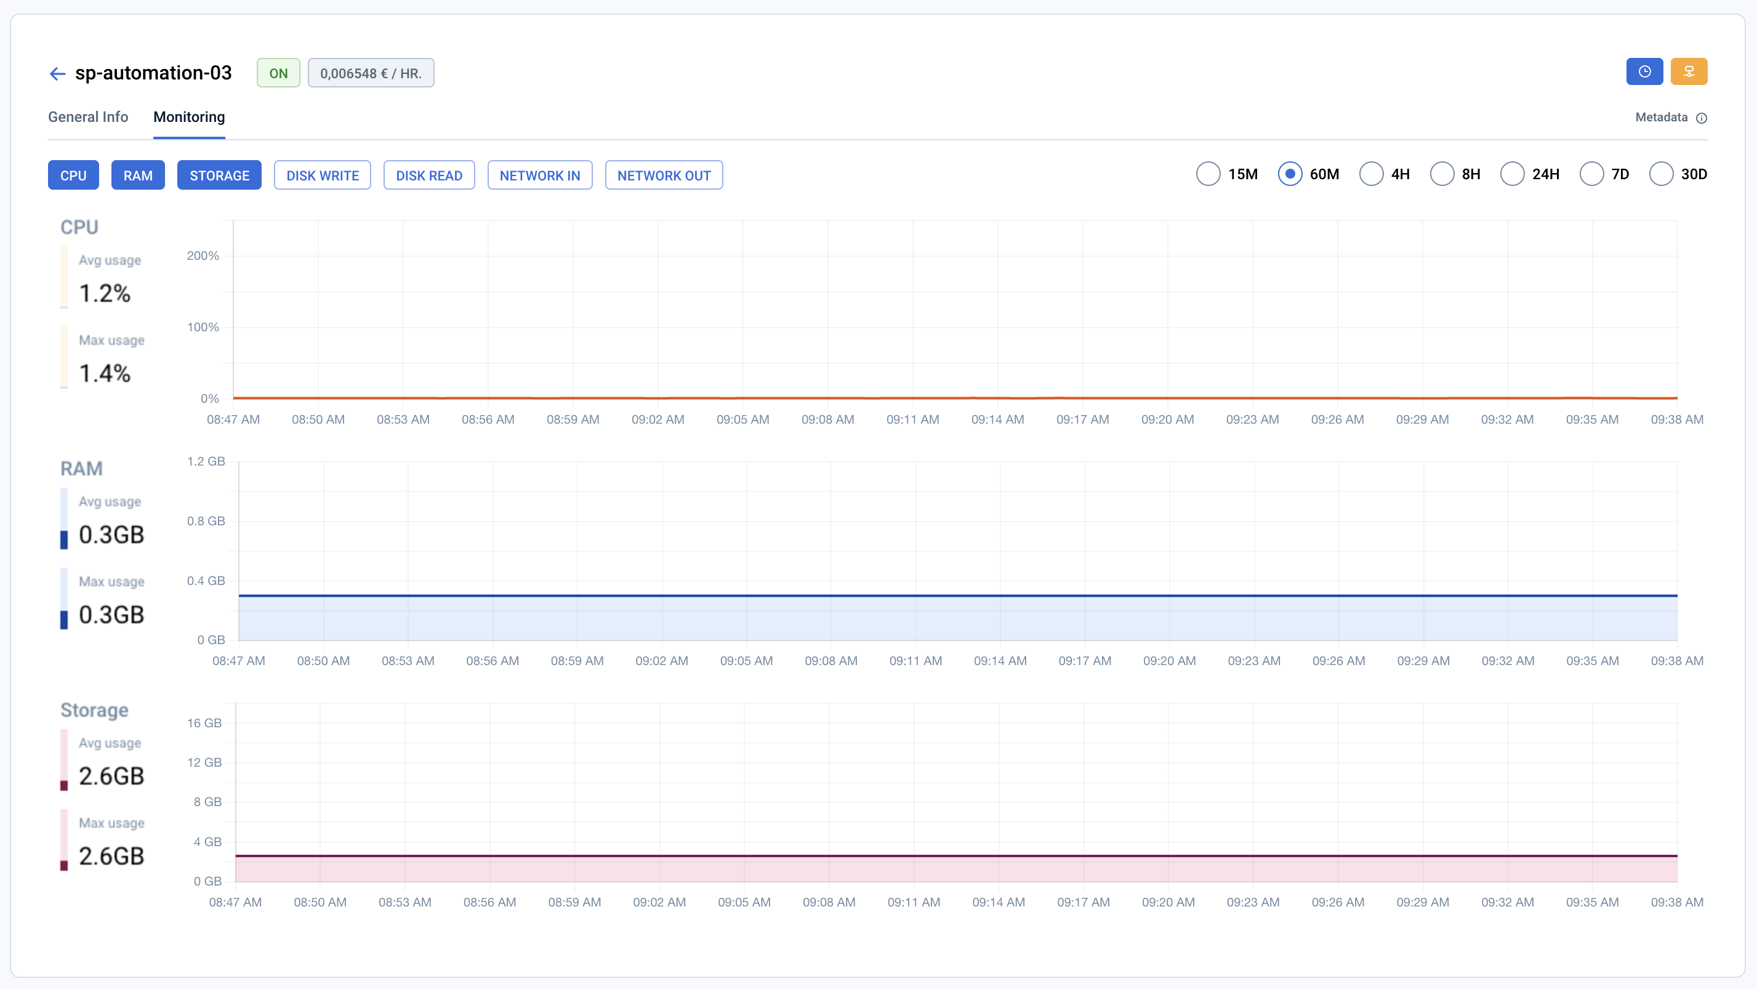
Task: Click the orange network icon button
Action: click(x=1689, y=71)
